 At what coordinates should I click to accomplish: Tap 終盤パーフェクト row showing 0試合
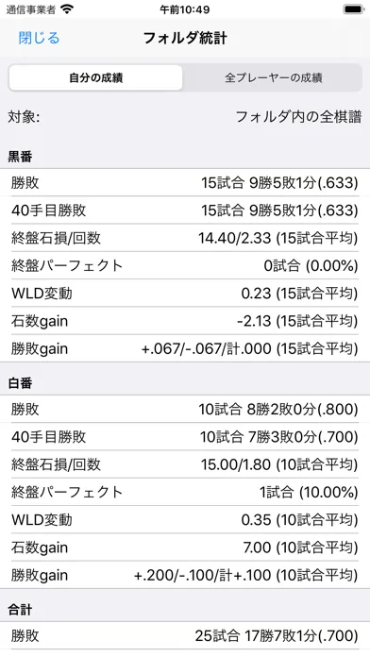(185, 265)
